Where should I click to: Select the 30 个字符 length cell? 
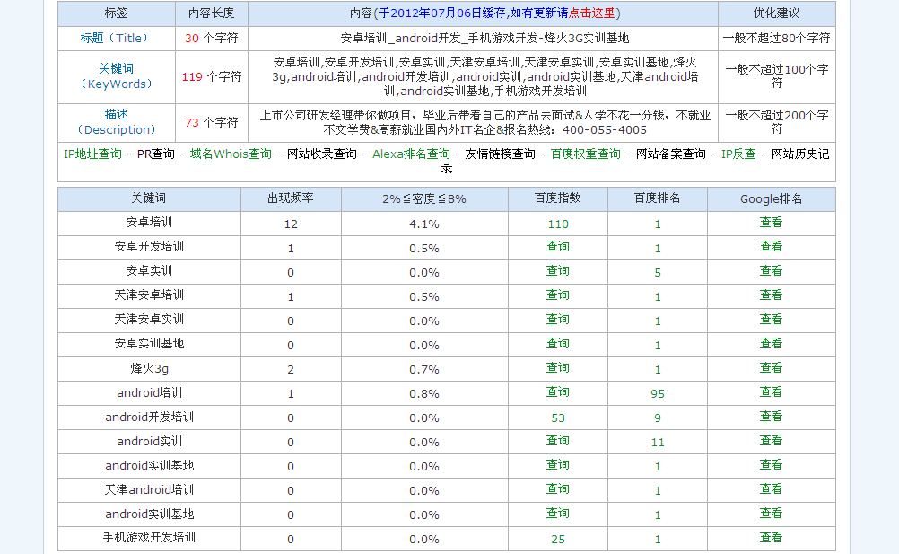[212, 38]
